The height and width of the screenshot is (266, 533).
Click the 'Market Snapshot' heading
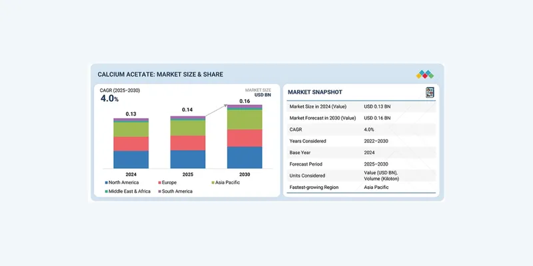pos(315,92)
